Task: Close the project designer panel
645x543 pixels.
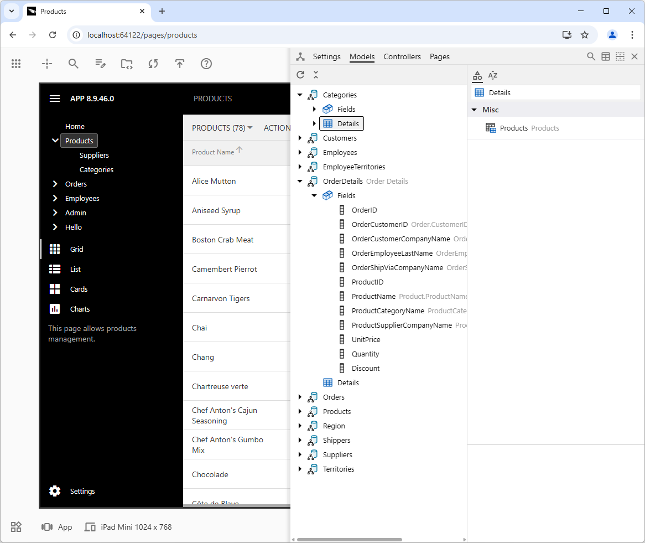Action: (634, 56)
